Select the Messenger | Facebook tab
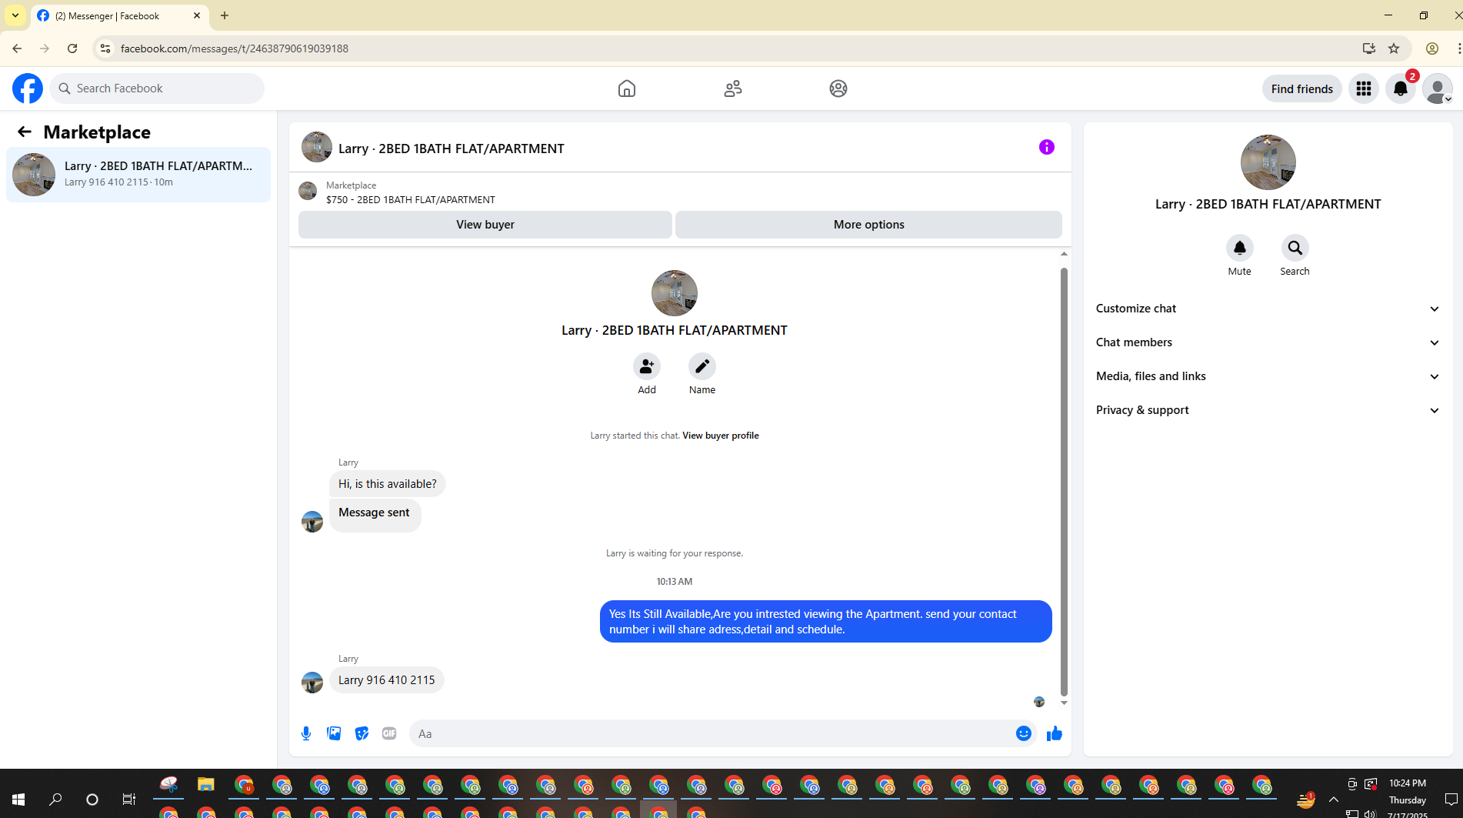Viewport: 1463px width, 818px height. click(120, 15)
